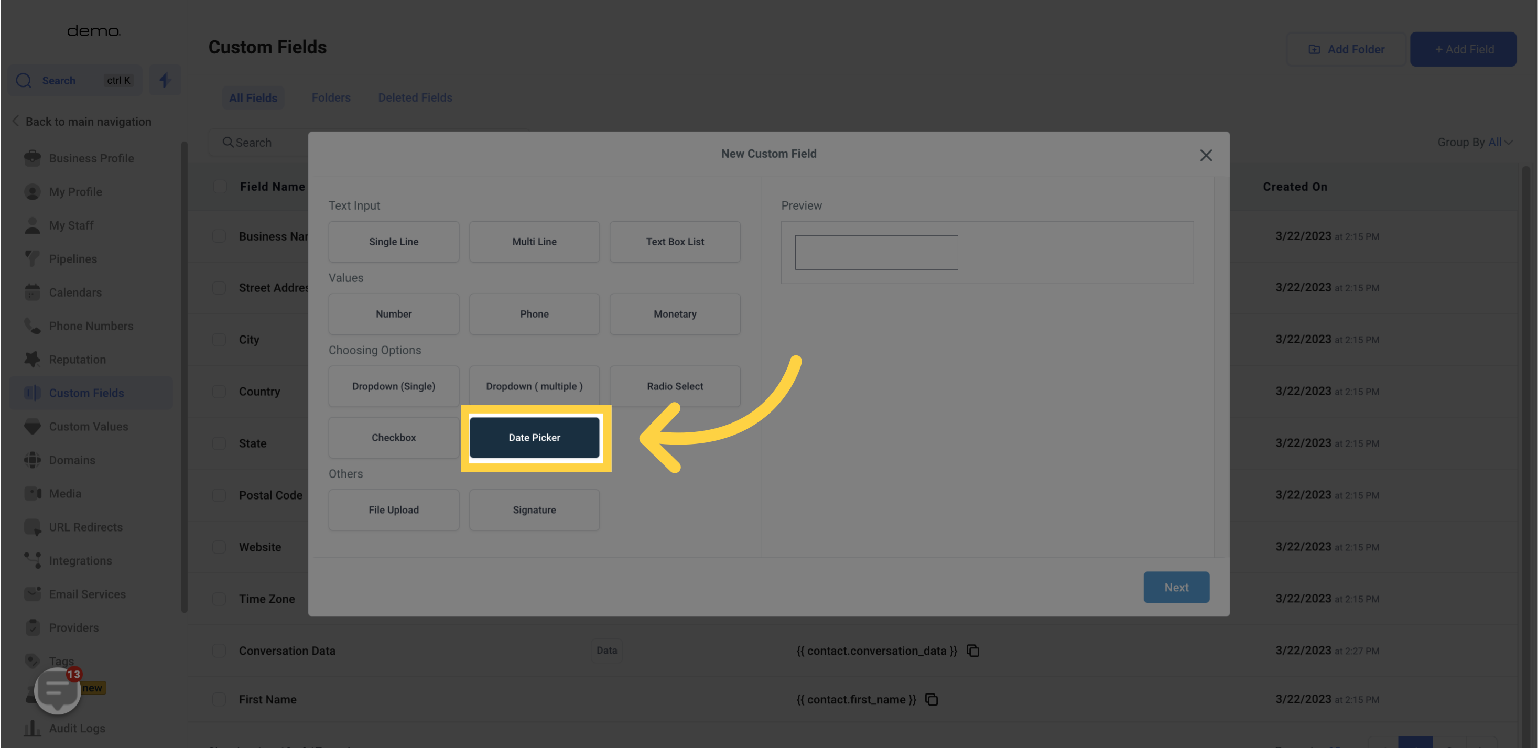This screenshot has width=1538, height=748.
Task: Select the Dropdown (Single) field type
Action: coord(394,386)
